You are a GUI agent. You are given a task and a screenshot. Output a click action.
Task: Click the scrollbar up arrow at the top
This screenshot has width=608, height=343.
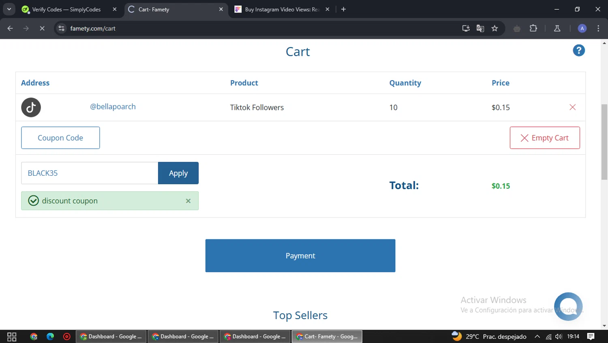(604, 43)
